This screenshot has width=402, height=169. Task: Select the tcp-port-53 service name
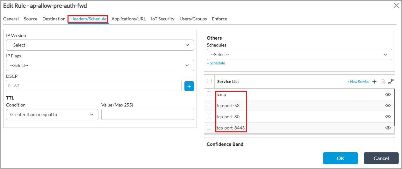[228, 106]
